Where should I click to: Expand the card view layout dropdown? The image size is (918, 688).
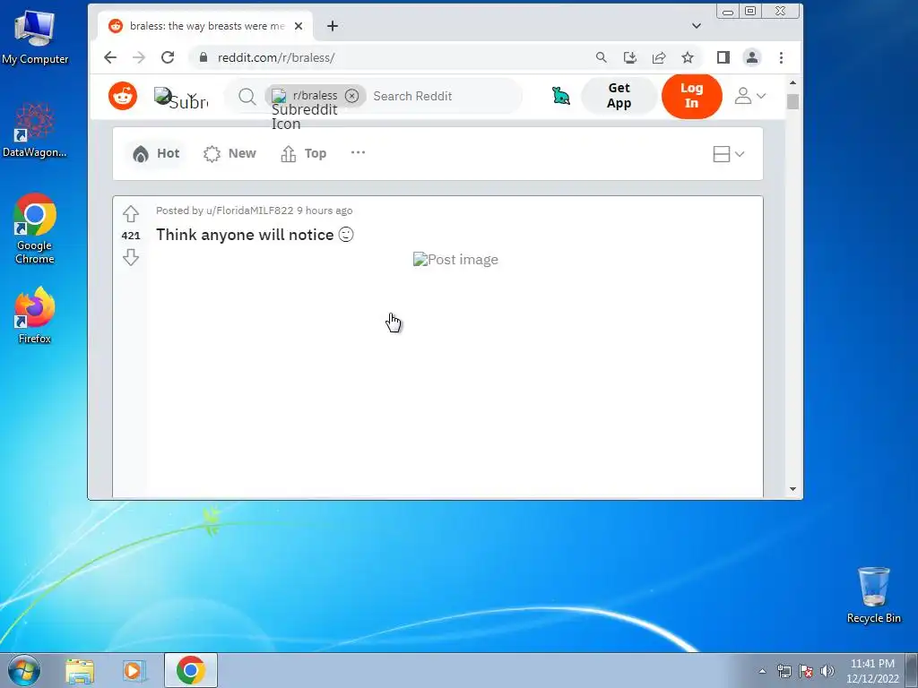[729, 154]
